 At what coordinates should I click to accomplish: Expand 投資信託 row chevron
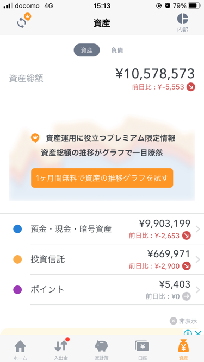click(198, 259)
